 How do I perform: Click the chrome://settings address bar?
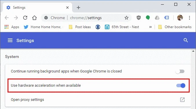(86, 18)
